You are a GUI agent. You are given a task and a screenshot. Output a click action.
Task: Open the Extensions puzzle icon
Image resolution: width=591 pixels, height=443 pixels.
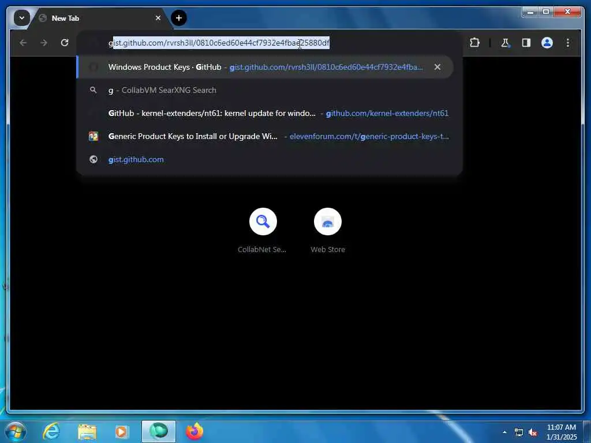click(x=474, y=43)
